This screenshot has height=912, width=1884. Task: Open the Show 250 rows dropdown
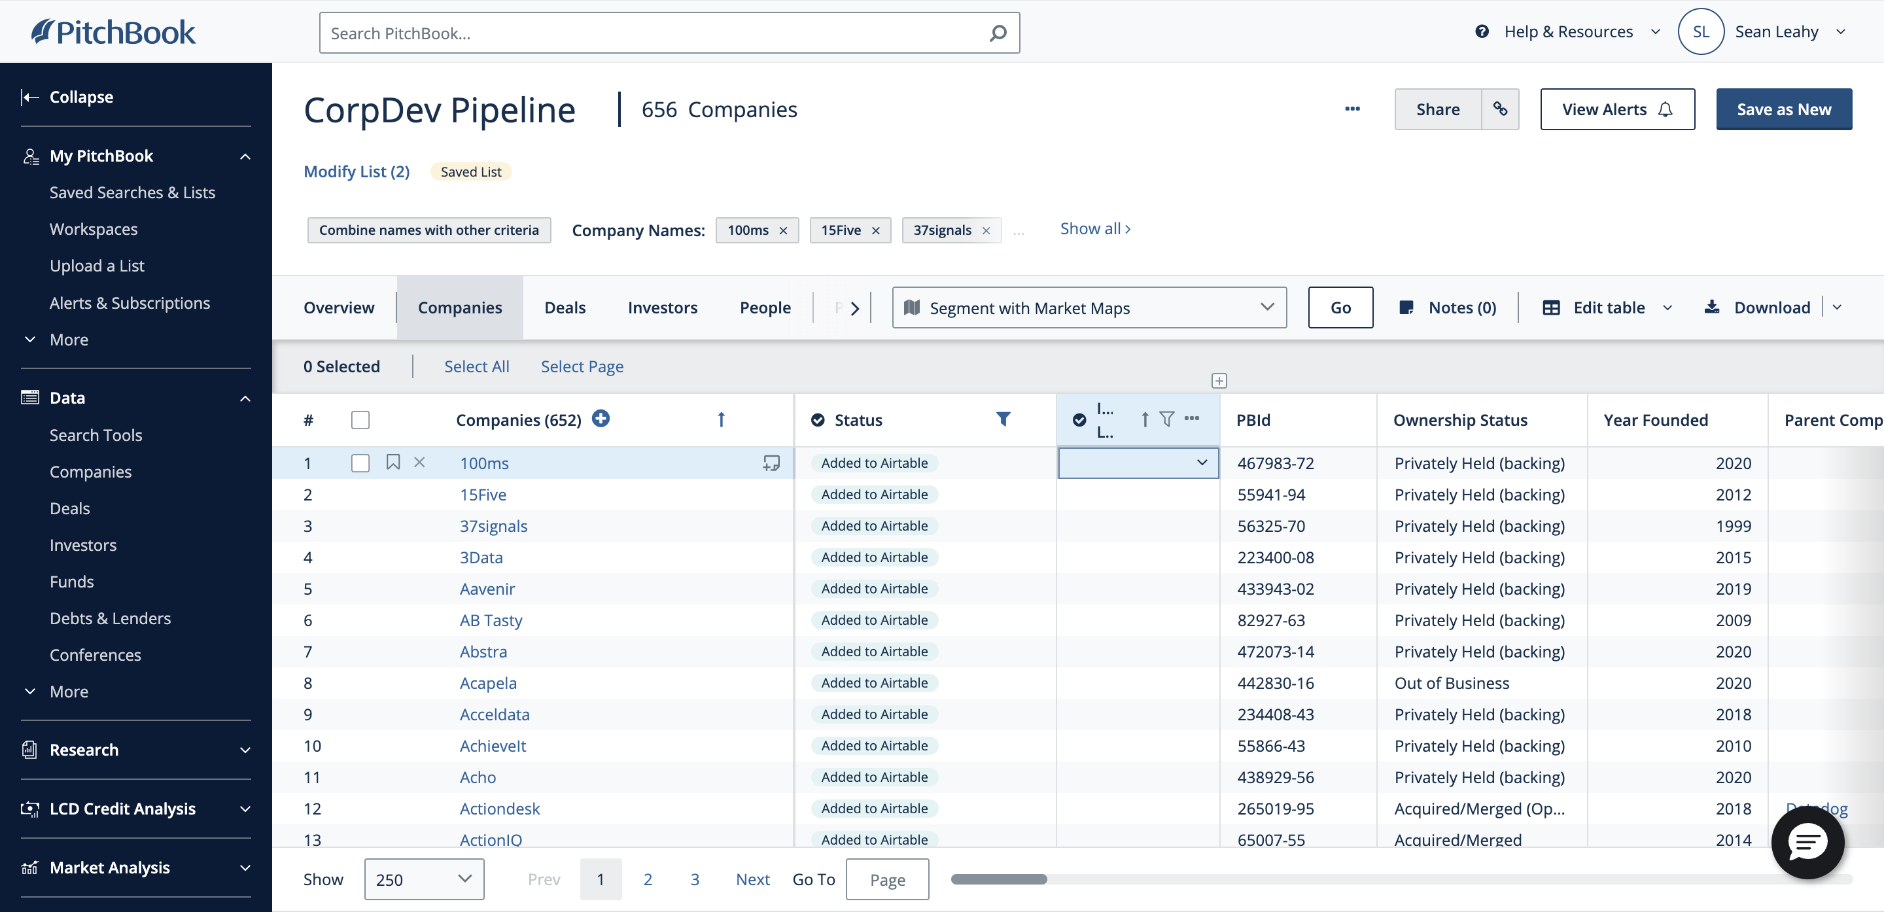pos(423,879)
